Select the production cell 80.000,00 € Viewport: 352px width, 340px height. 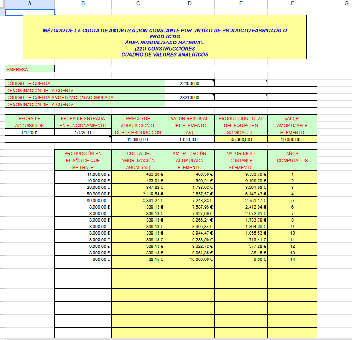tap(83, 200)
